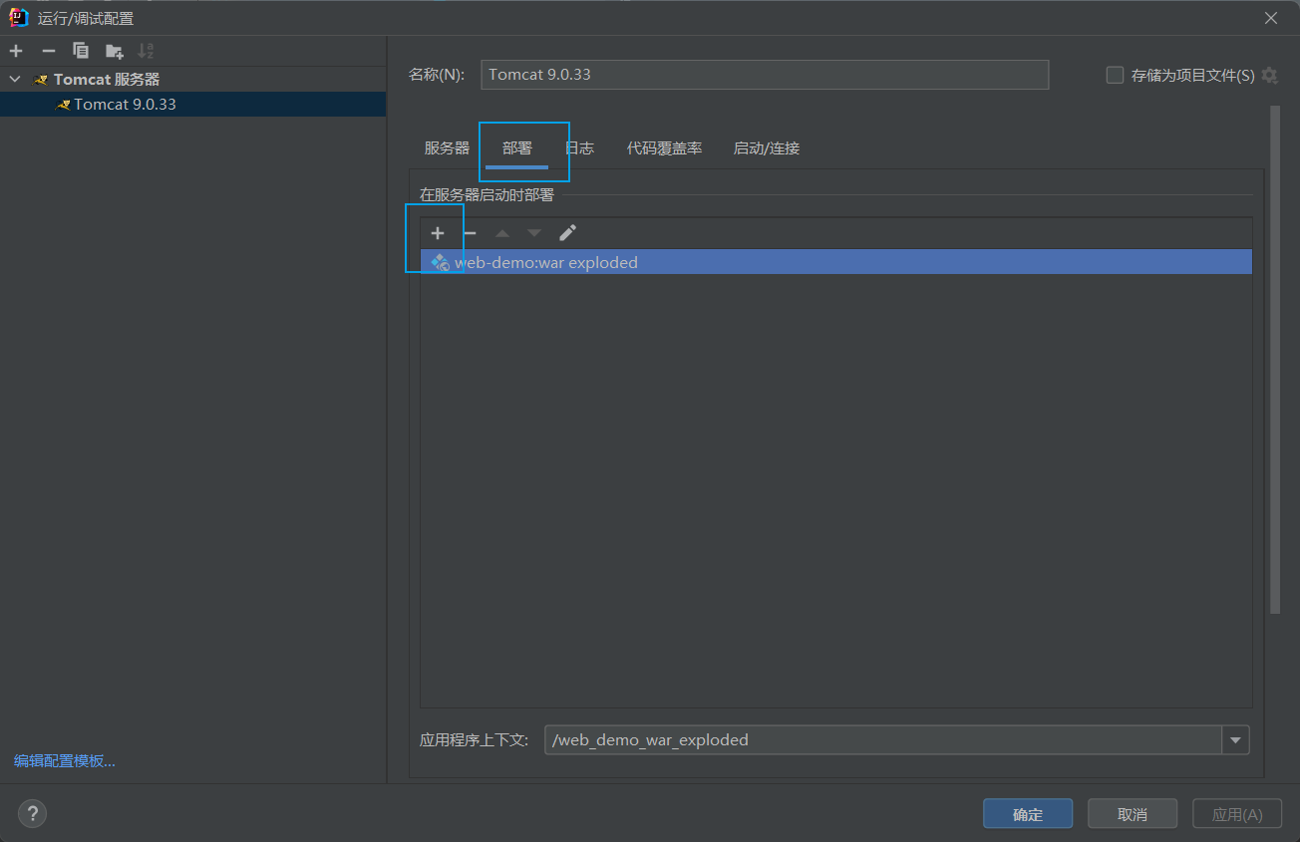1300x842 pixels.
Task: Enable 存储为项目文件 checkbox
Action: coord(1115,75)
